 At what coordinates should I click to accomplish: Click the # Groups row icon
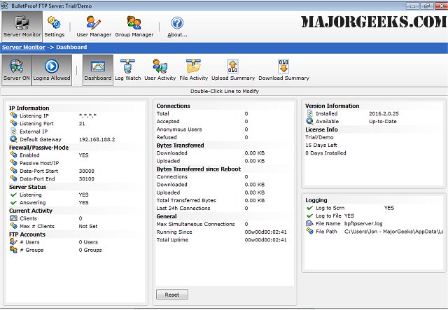(13, 250)
